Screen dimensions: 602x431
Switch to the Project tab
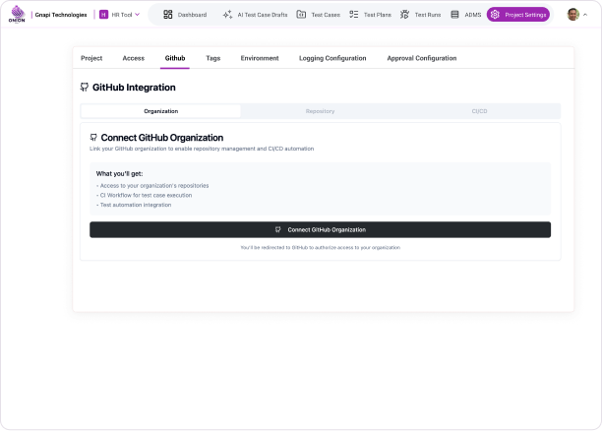(x=91, y=58)
